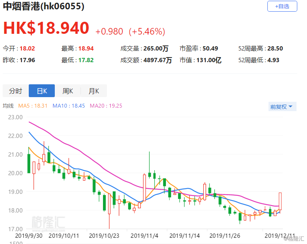The width and height of the screenshot is (307, 244).
Task: Click 成交量 volume 265.00万
Action: [x=156, y=48]
